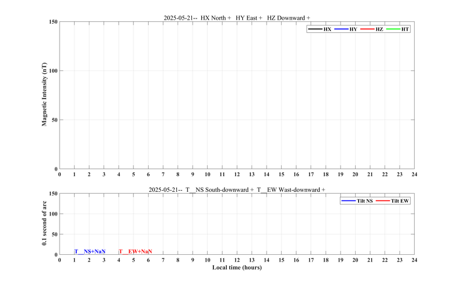458x286 pixels.
Task: Click the 24 hour tick under the bottom plot
Action: [x=414, y=260]
